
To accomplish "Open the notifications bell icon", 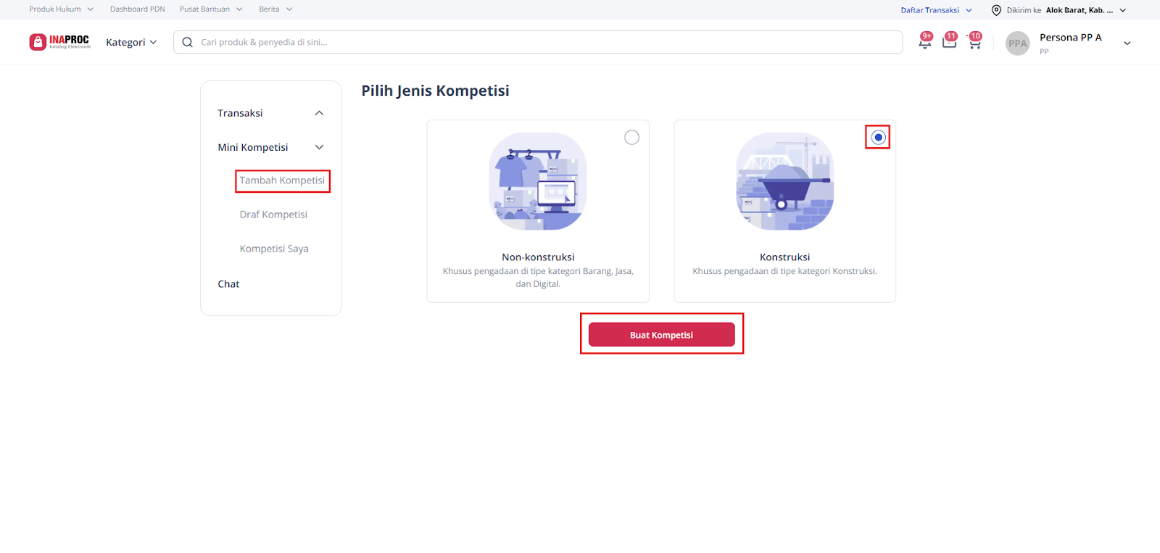I will pyautogui.click(x=924, y=42).
